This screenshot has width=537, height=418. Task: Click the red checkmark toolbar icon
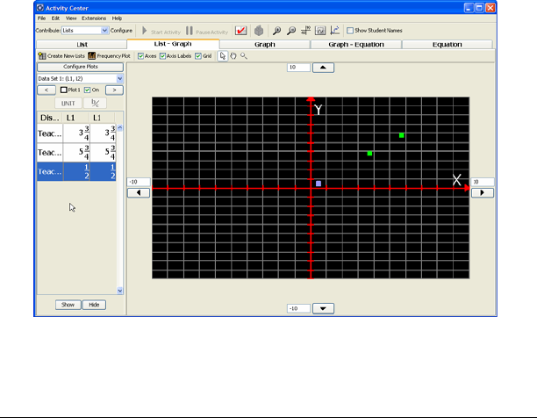(x=240, y=30)
